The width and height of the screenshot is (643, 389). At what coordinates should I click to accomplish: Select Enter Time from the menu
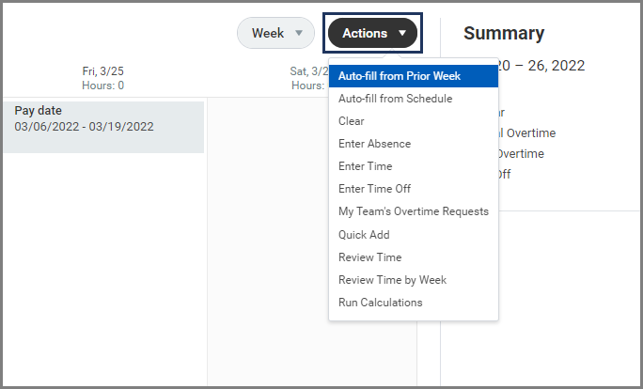(x=366, y=166)
